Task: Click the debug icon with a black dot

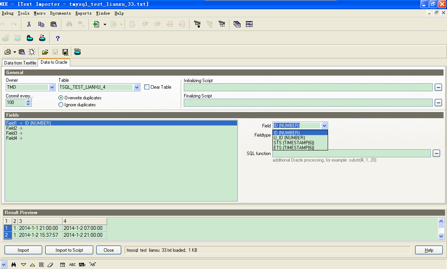Action: point(197,24)
